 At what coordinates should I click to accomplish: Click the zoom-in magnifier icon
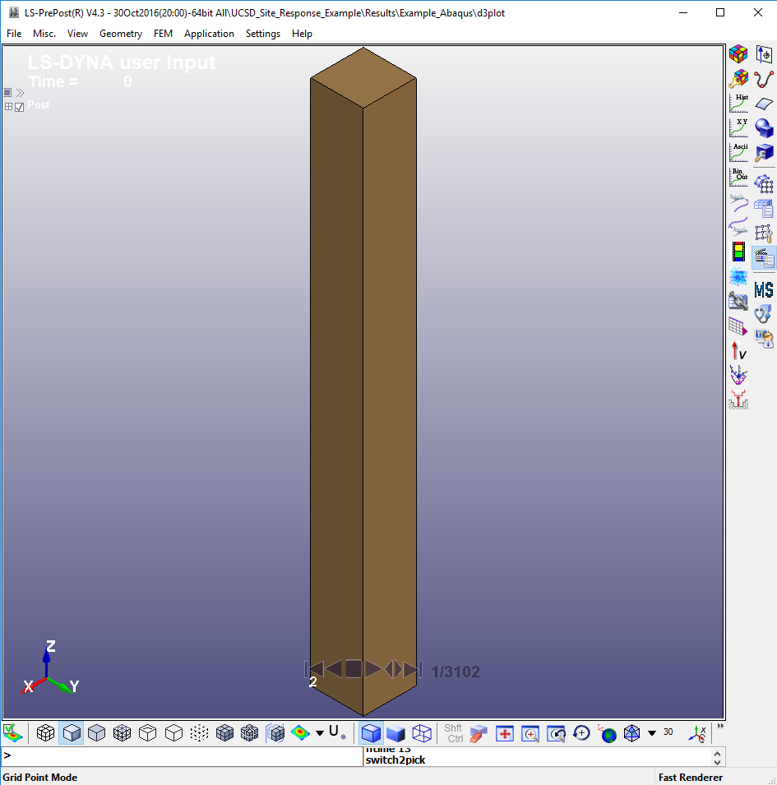pos(530,732)
